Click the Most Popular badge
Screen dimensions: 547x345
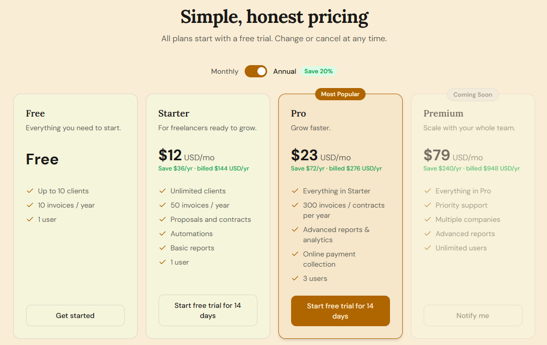point(340,94)
